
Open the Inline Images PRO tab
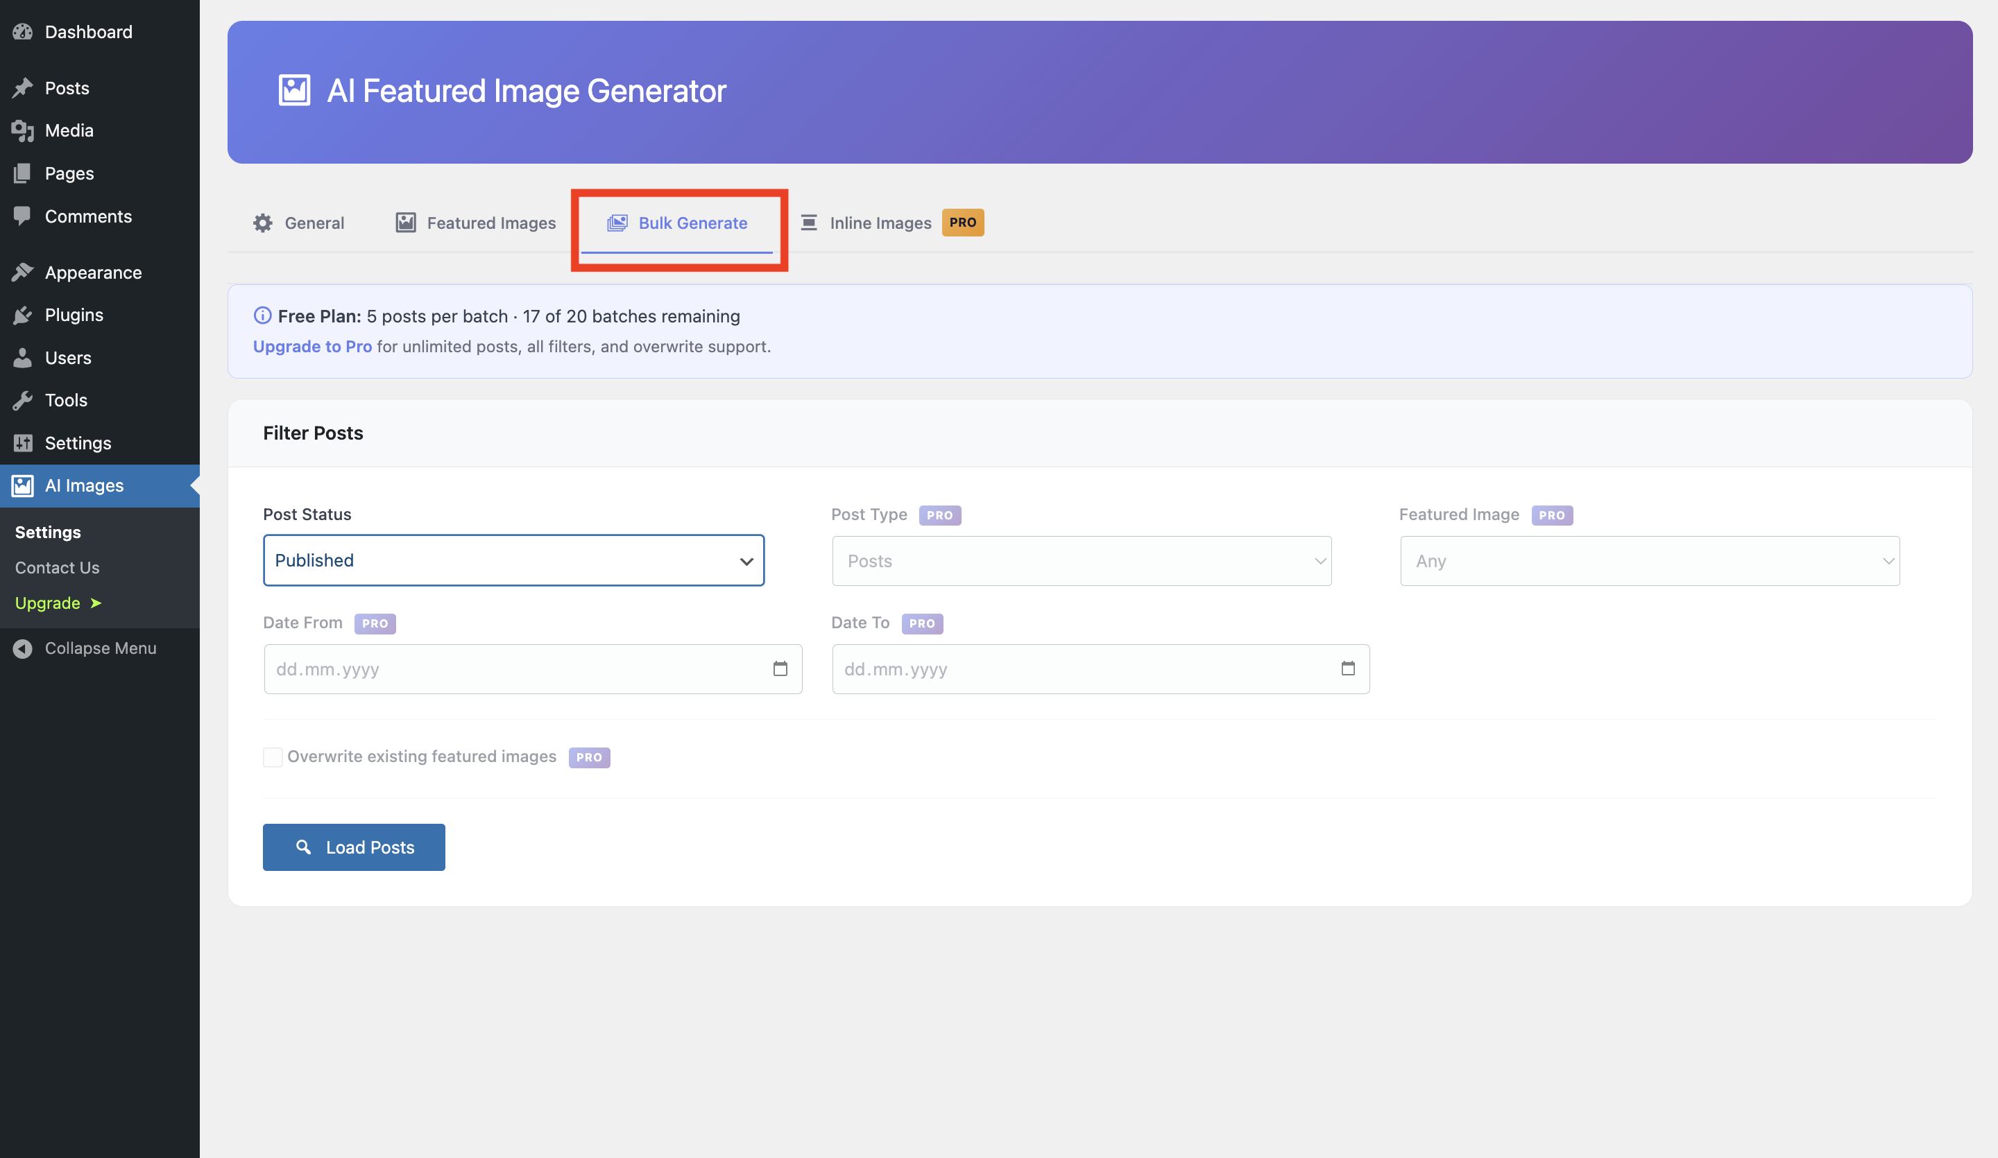click(880, 223)
